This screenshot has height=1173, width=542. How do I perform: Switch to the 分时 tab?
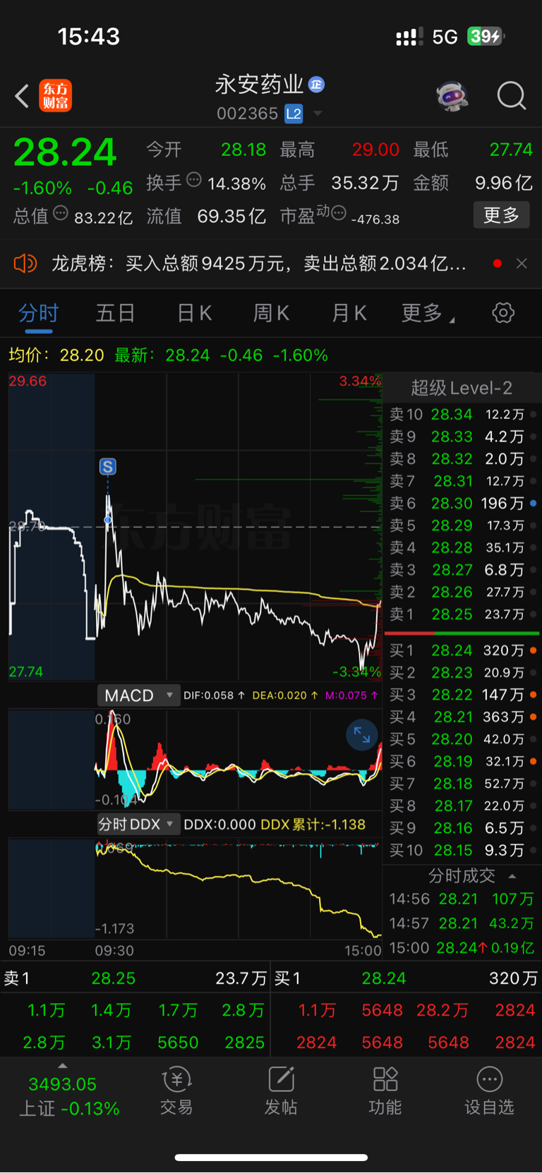(x=39, y=313)
